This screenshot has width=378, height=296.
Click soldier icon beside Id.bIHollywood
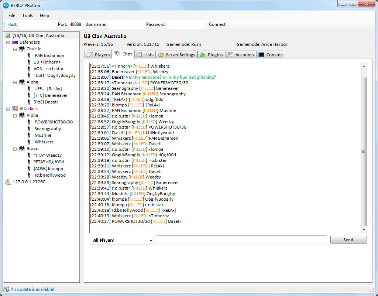click(x=29, y=175)
